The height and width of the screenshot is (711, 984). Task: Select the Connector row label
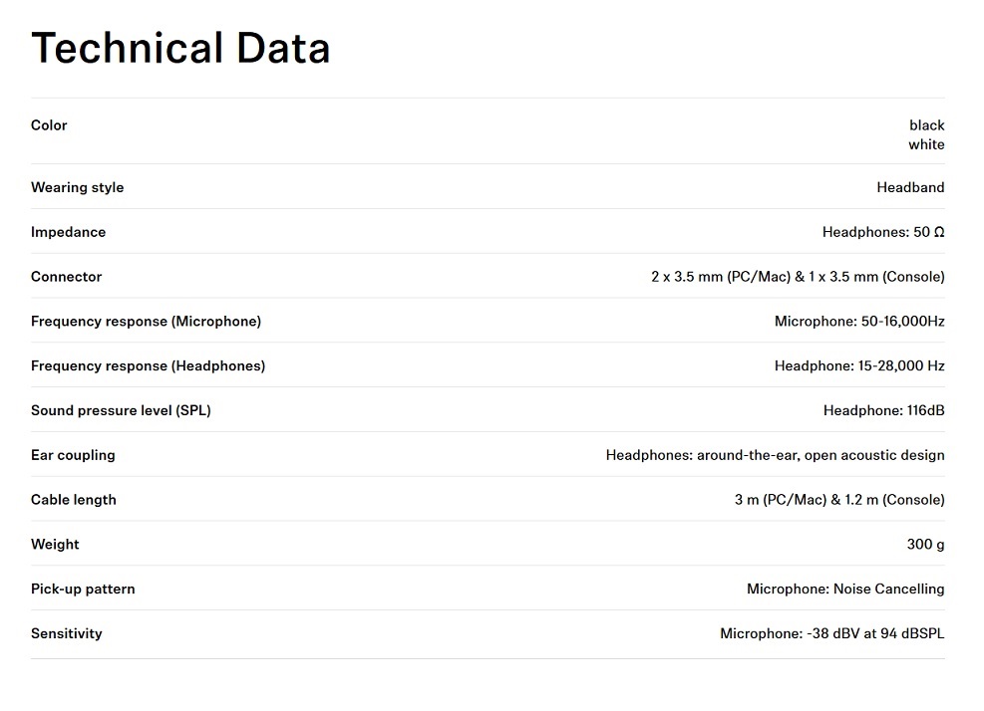pos(66,277)
